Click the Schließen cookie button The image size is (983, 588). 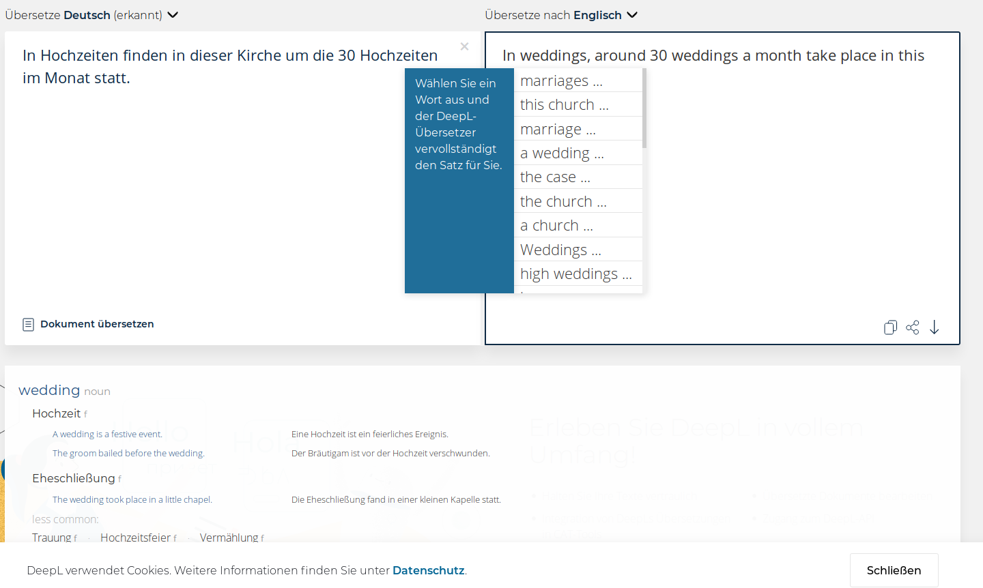coord(894,570)
